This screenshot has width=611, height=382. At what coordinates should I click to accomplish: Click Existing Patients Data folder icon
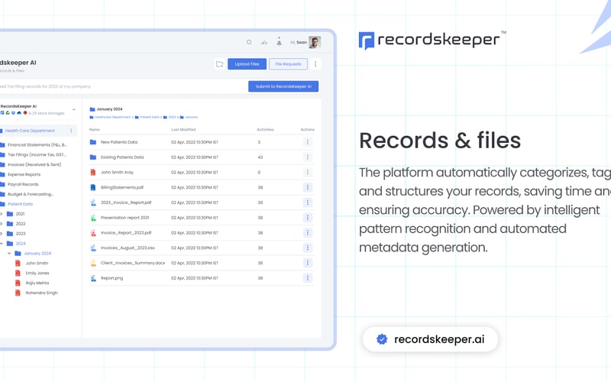coord(93,157)
